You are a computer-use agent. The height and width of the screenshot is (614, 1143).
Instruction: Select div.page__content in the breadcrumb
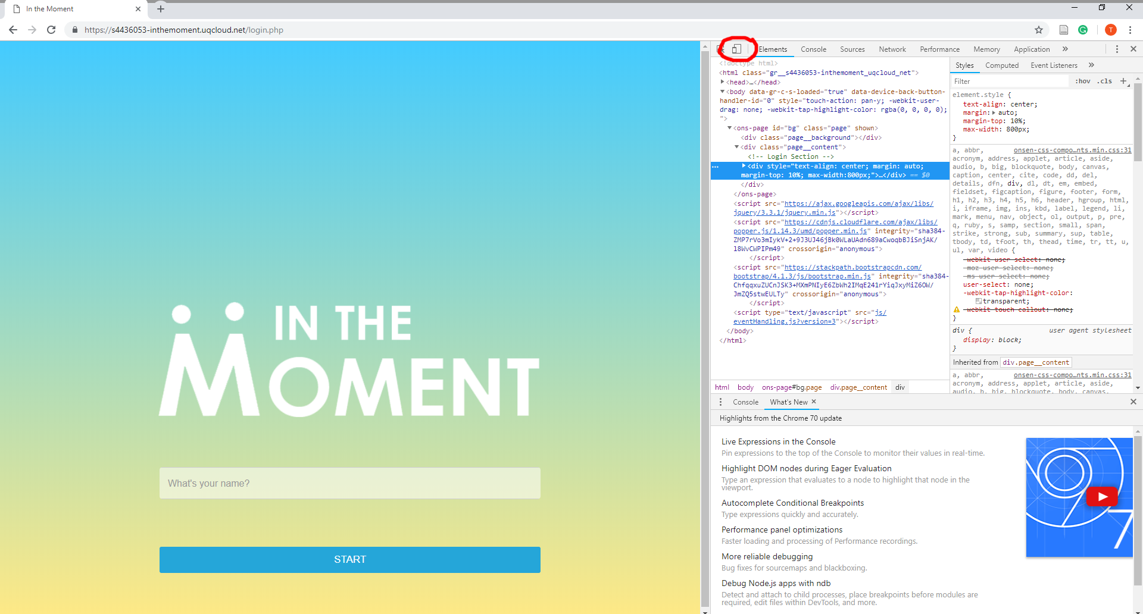tap(858, 387)
